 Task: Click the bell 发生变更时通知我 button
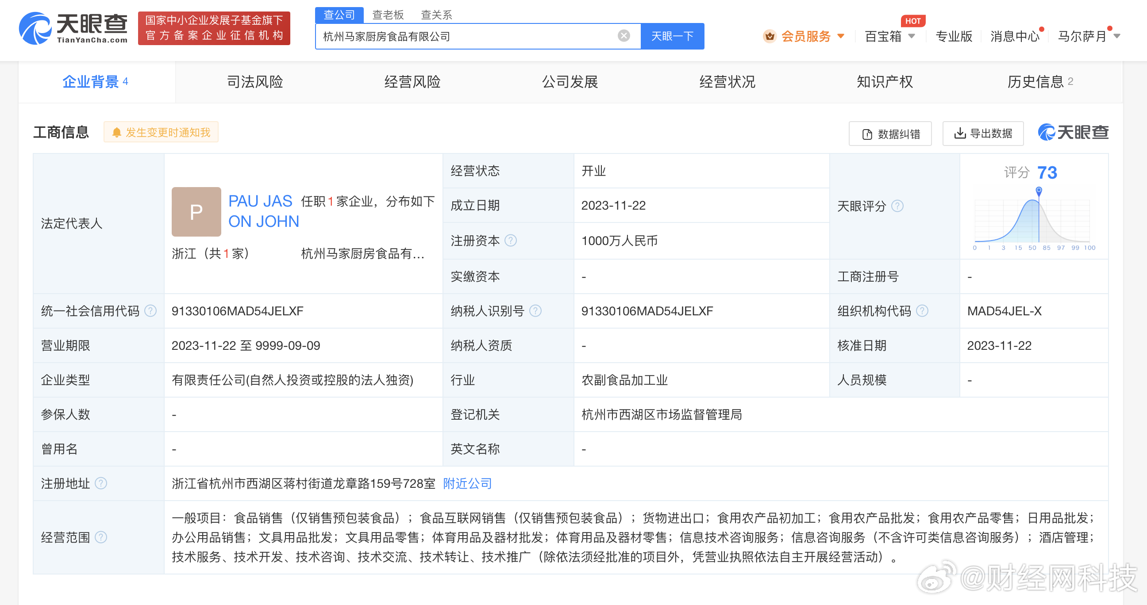click(x=161, y=133)
